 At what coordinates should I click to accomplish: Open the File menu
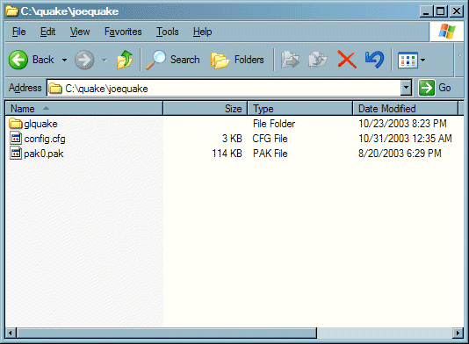tap(18, 32)
